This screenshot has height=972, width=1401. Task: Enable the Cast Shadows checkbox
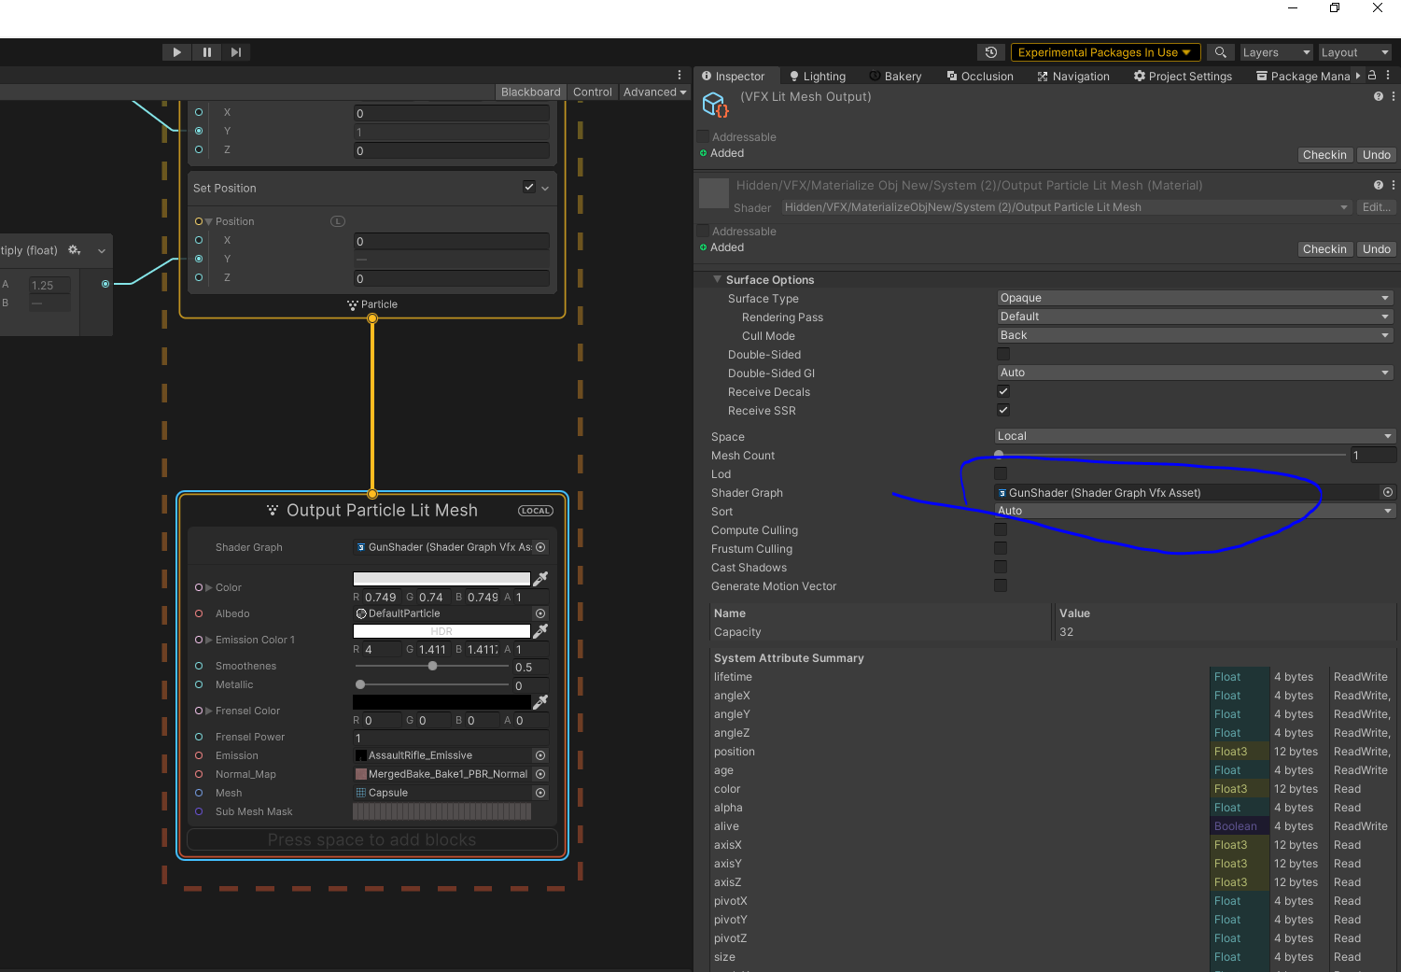point(1001,567)
